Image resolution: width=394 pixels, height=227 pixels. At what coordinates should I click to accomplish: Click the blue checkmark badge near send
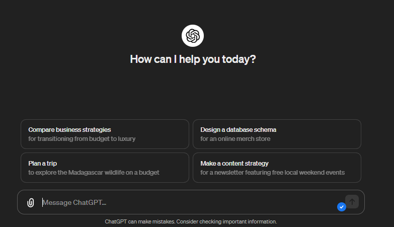coord(342,207)
